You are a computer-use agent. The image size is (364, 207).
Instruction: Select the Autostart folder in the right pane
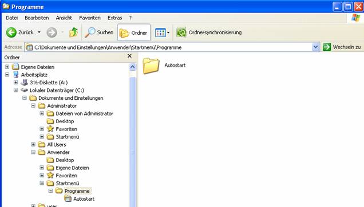tap(164, 66)
